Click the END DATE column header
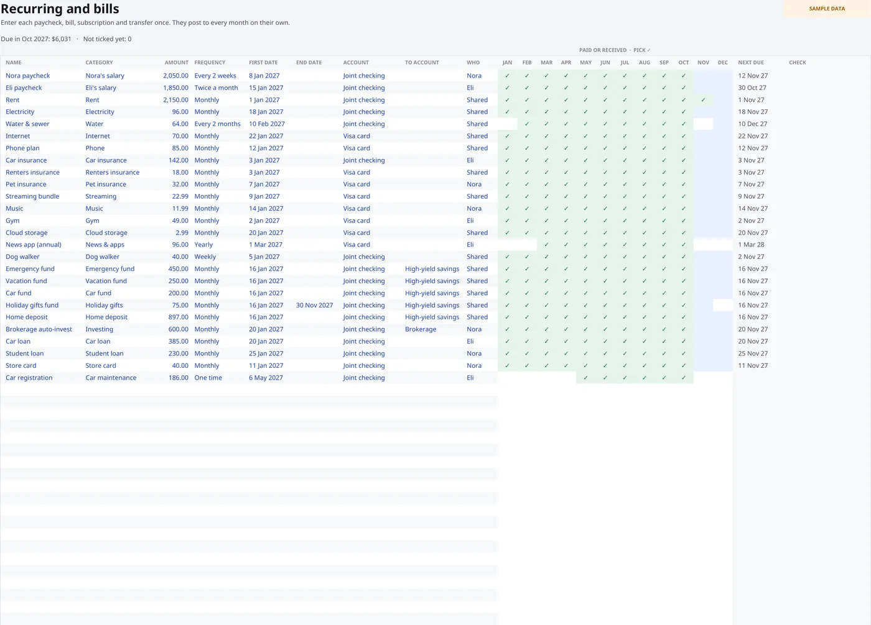Screen dimensions: 871x625 [x=309, y=63]
